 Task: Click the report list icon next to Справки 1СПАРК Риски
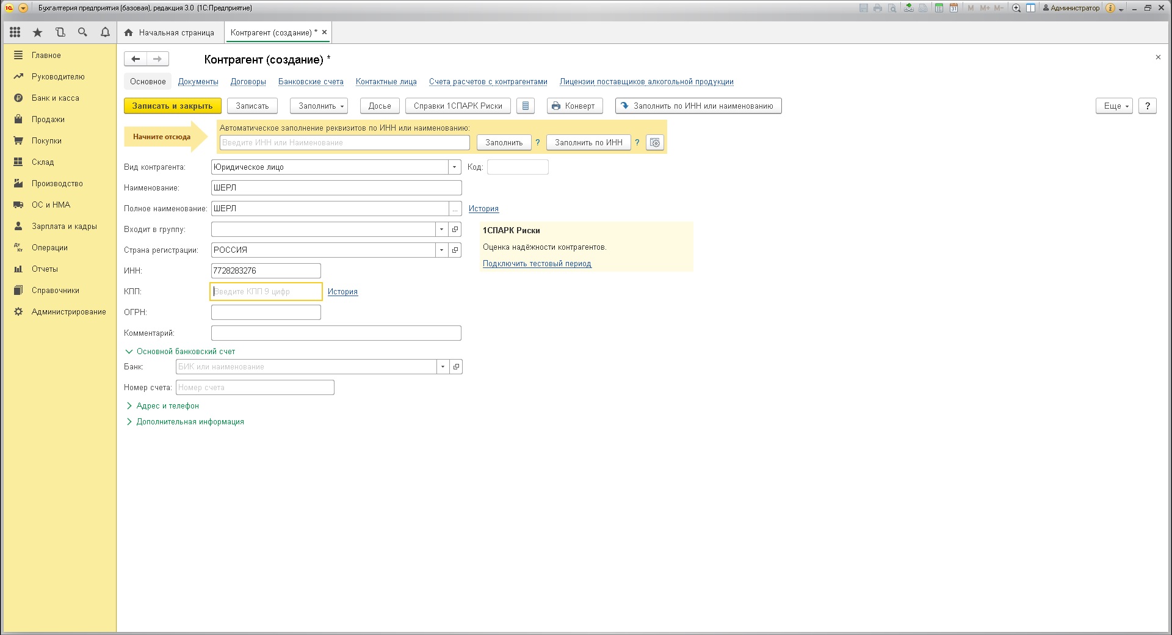point(525,106)
